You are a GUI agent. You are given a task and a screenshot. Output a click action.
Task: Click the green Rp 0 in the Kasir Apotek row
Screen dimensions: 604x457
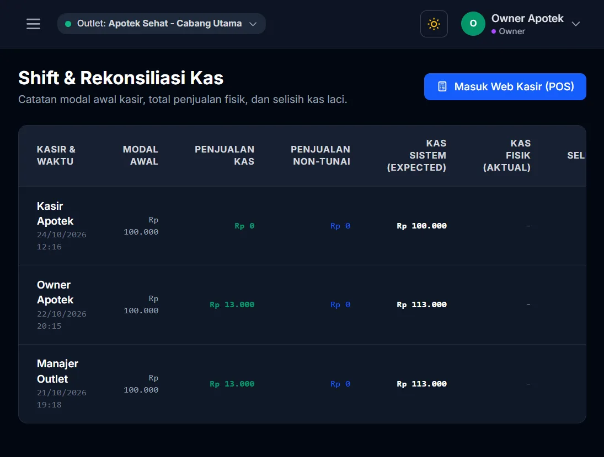244,226
